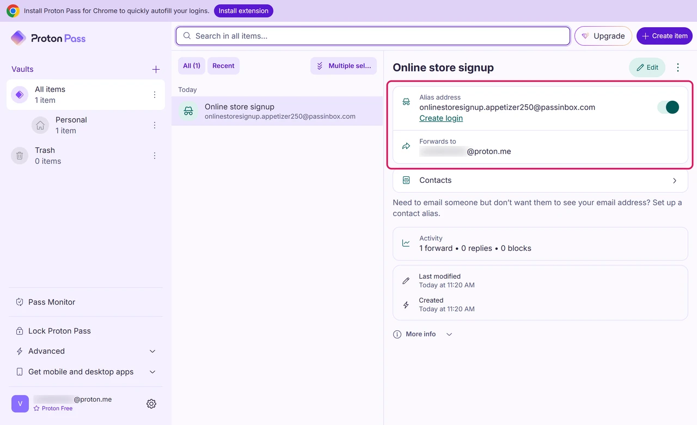Click the search magnifier icon

pos(187,36)
